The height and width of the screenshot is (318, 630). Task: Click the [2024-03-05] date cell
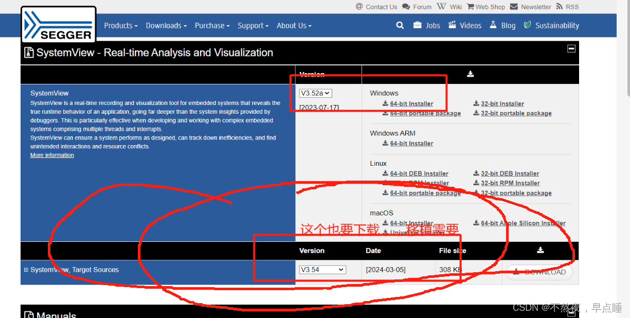click(386, 270)
